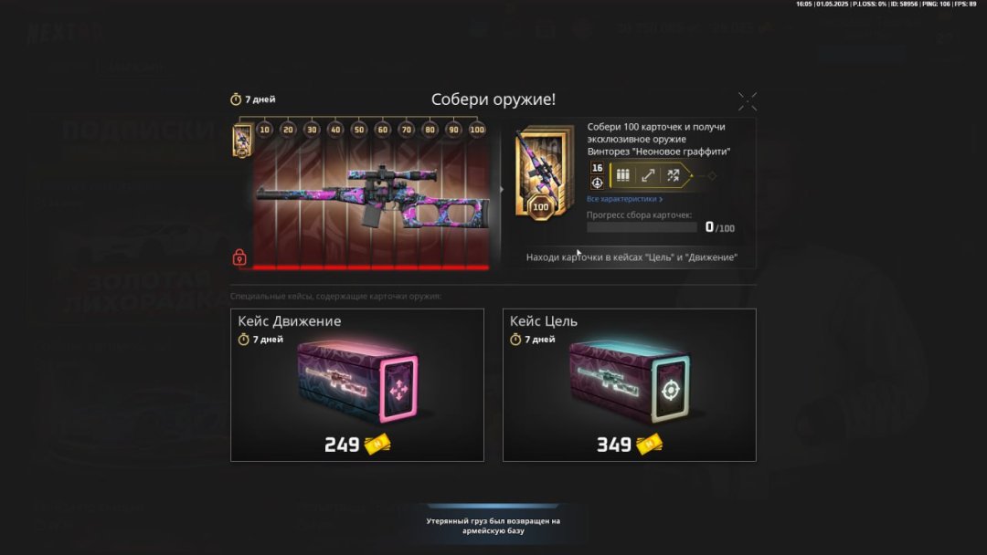Click the spread scatter stat icon
The image size is (987, 555).
pos(673,175)
